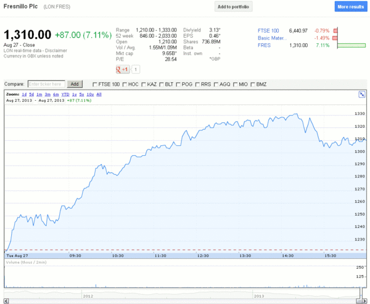The width and height of the screenshot is (370, 304).
Task: Check the FTSE 100 compare checkbox
Action: pyautogui.click(x=95, y=85)
